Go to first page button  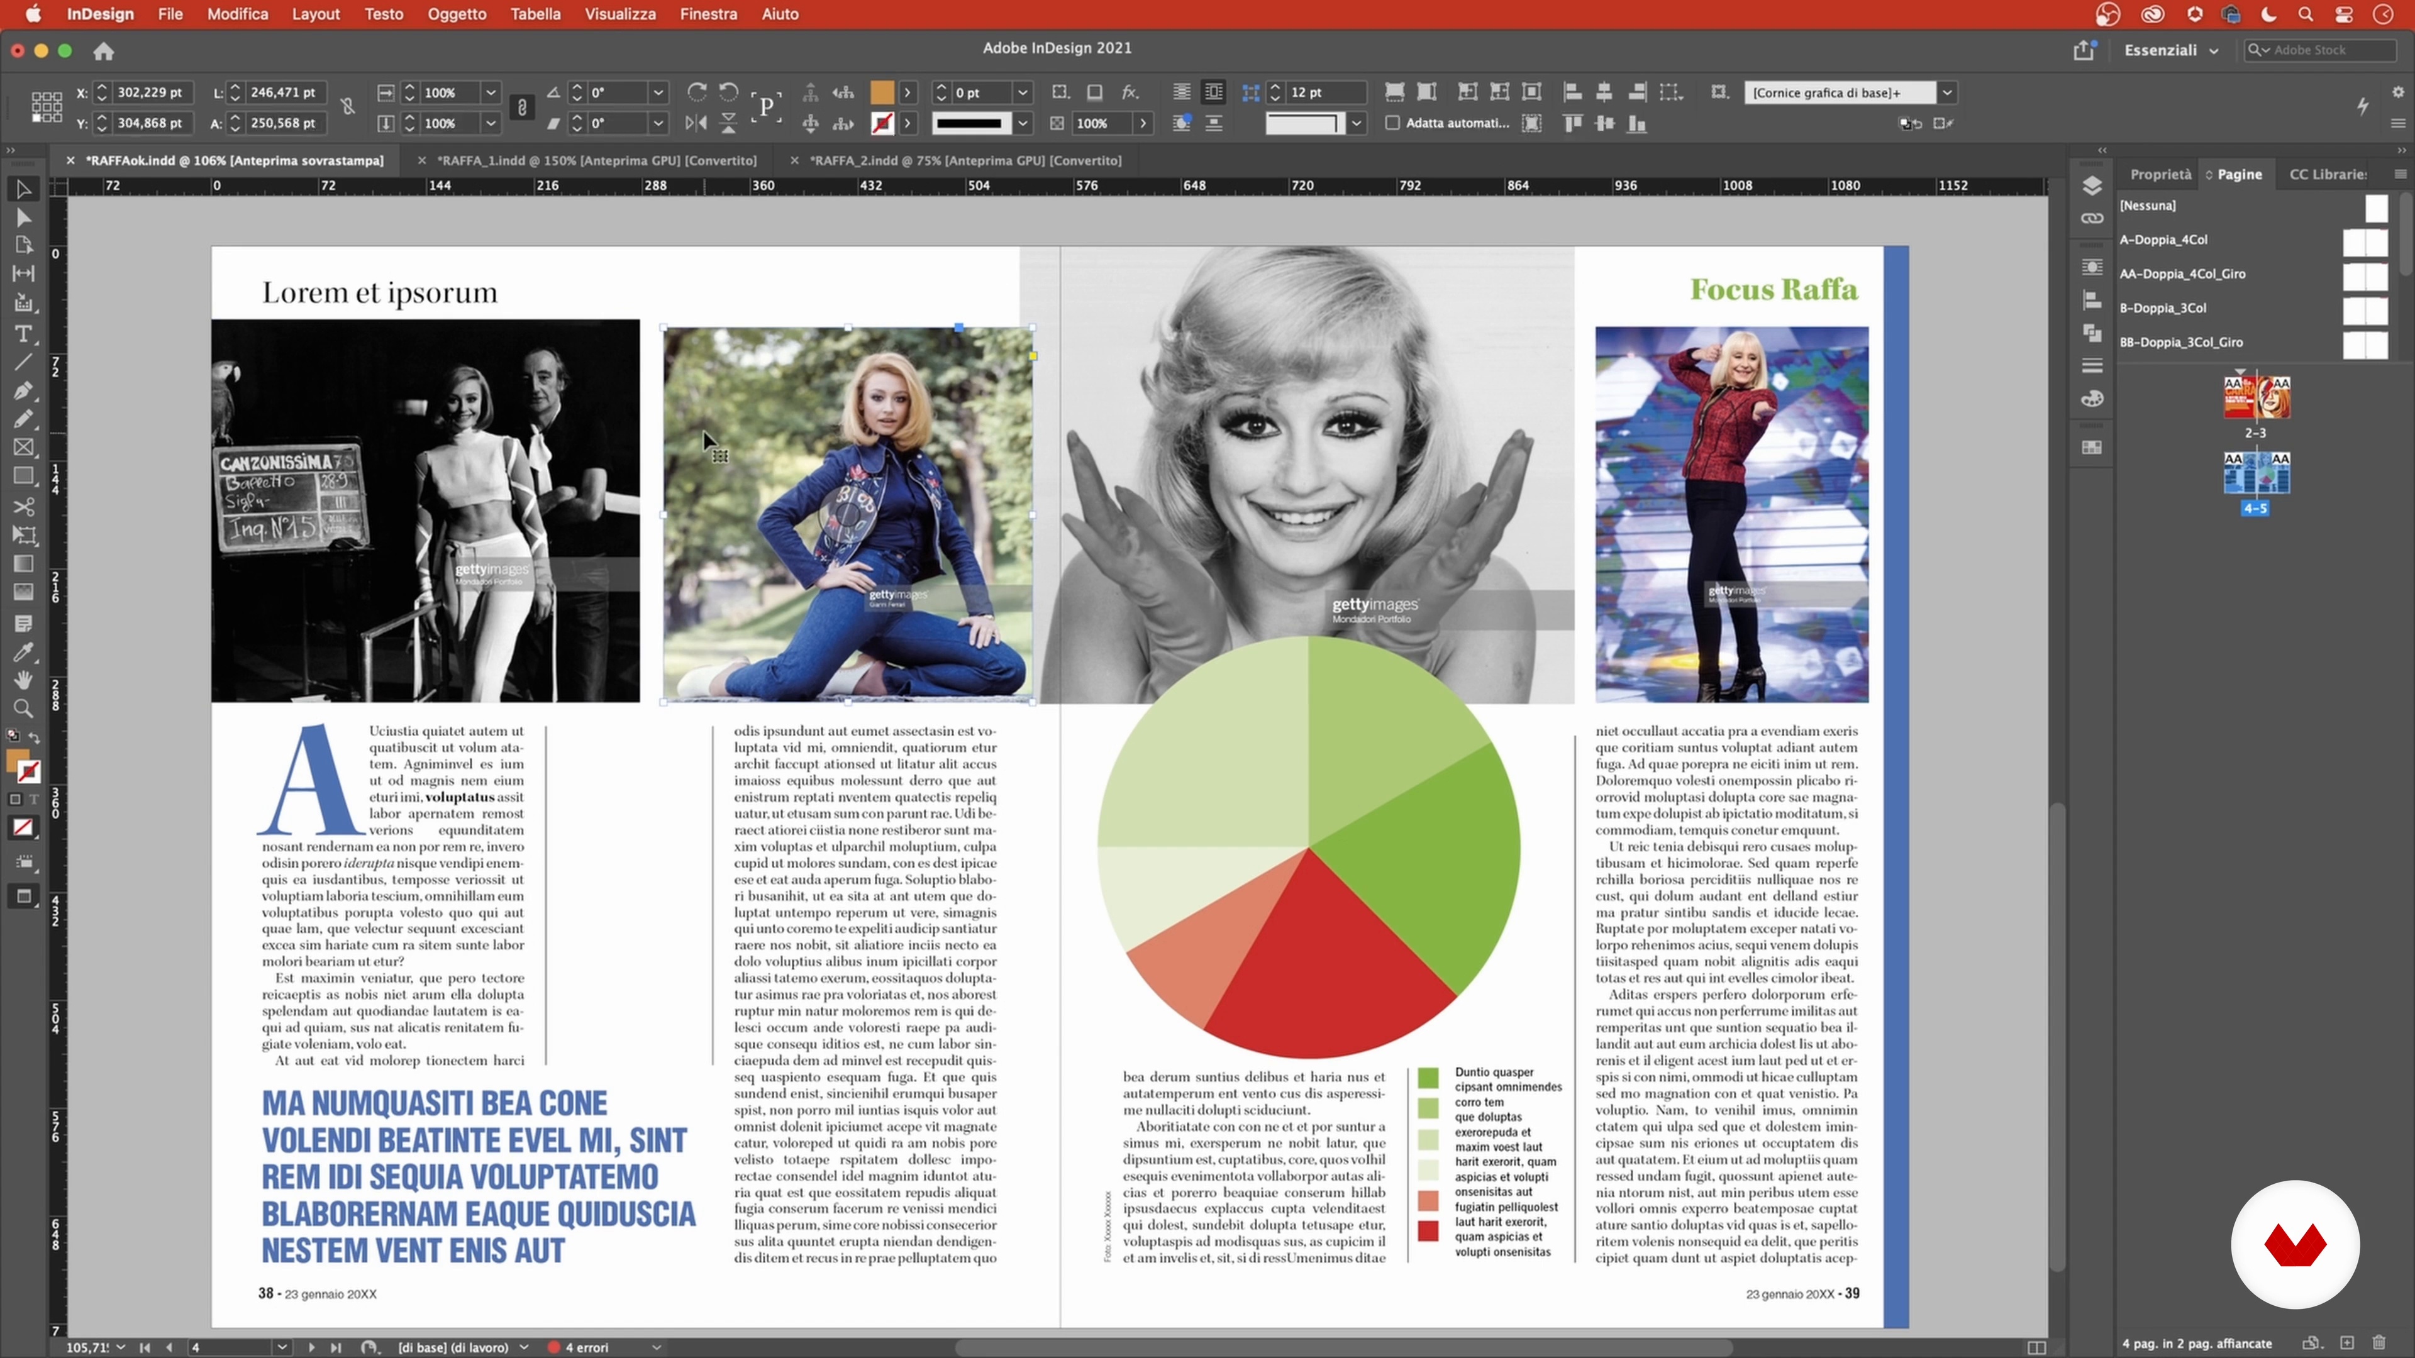pyautogui.click(x=145, y=1348)
